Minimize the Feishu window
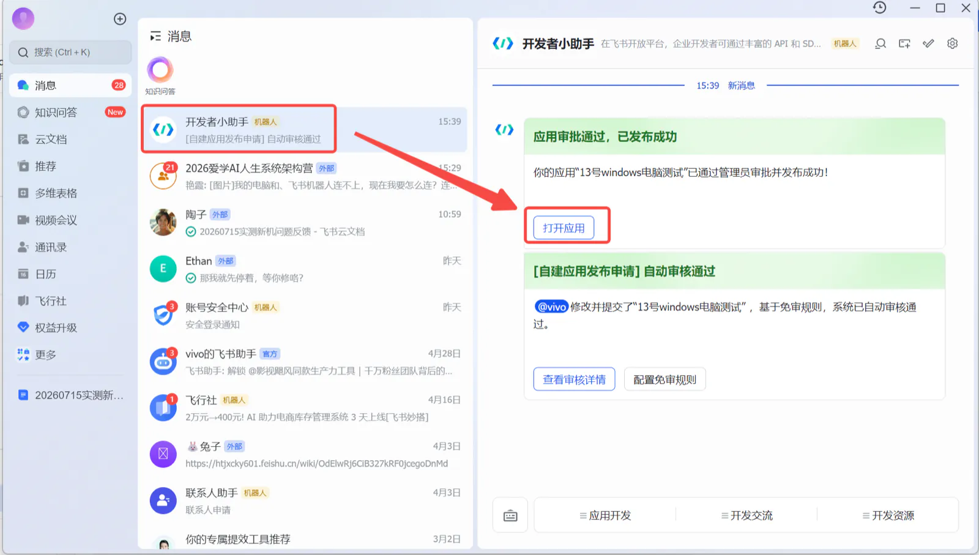The image size is (979, 555). (915, 8)
